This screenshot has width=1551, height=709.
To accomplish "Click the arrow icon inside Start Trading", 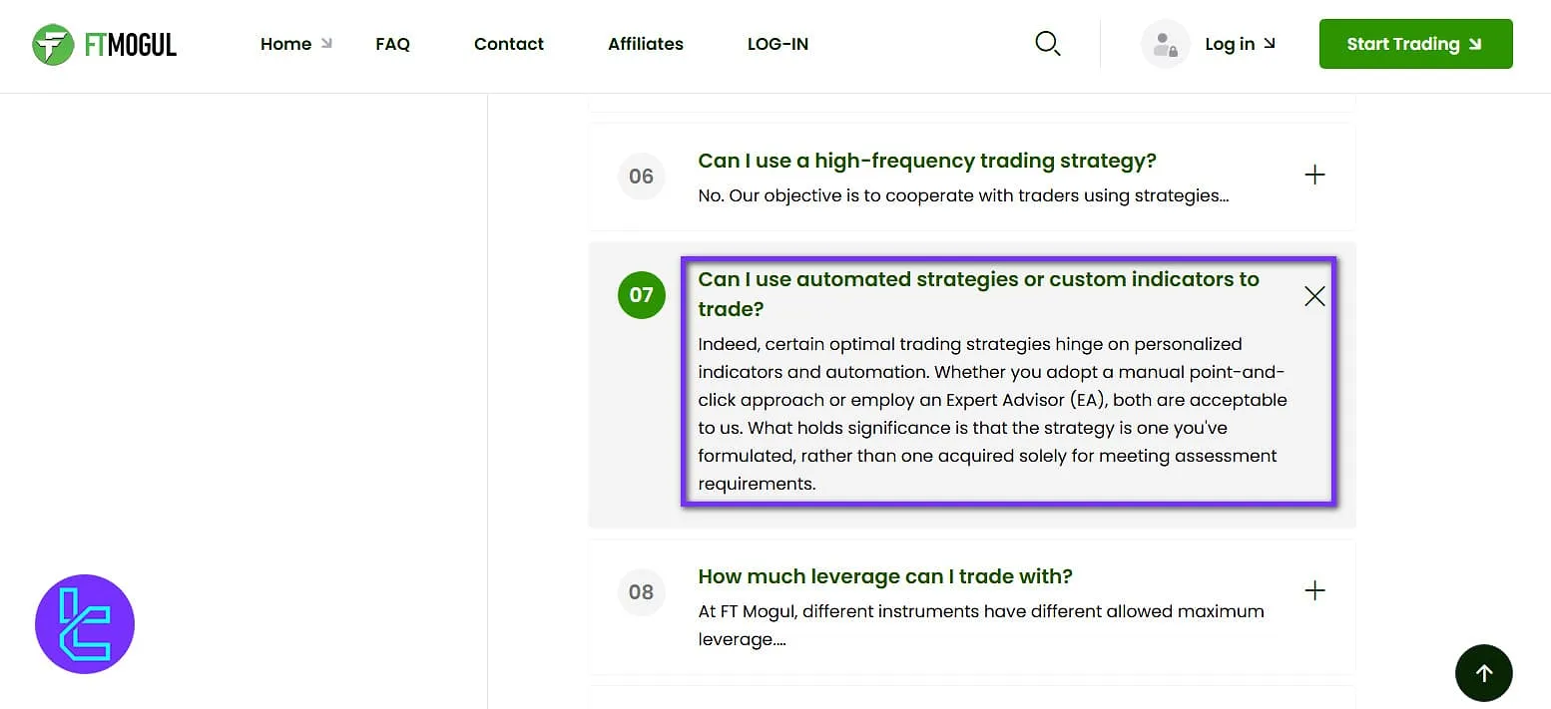I will (1474, 44).
